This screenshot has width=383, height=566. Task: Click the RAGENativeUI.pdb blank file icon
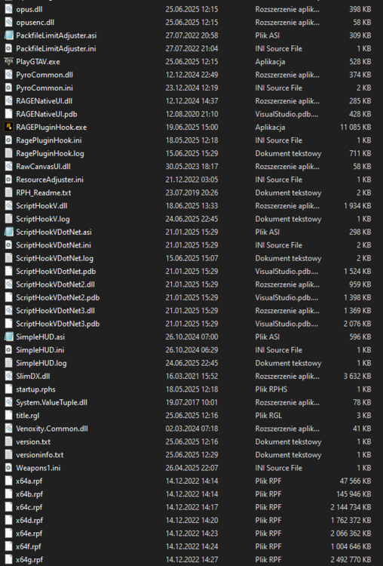[8, 114]
